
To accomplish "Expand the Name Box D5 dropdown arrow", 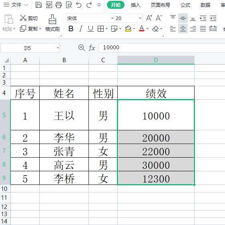I will 58,48.
